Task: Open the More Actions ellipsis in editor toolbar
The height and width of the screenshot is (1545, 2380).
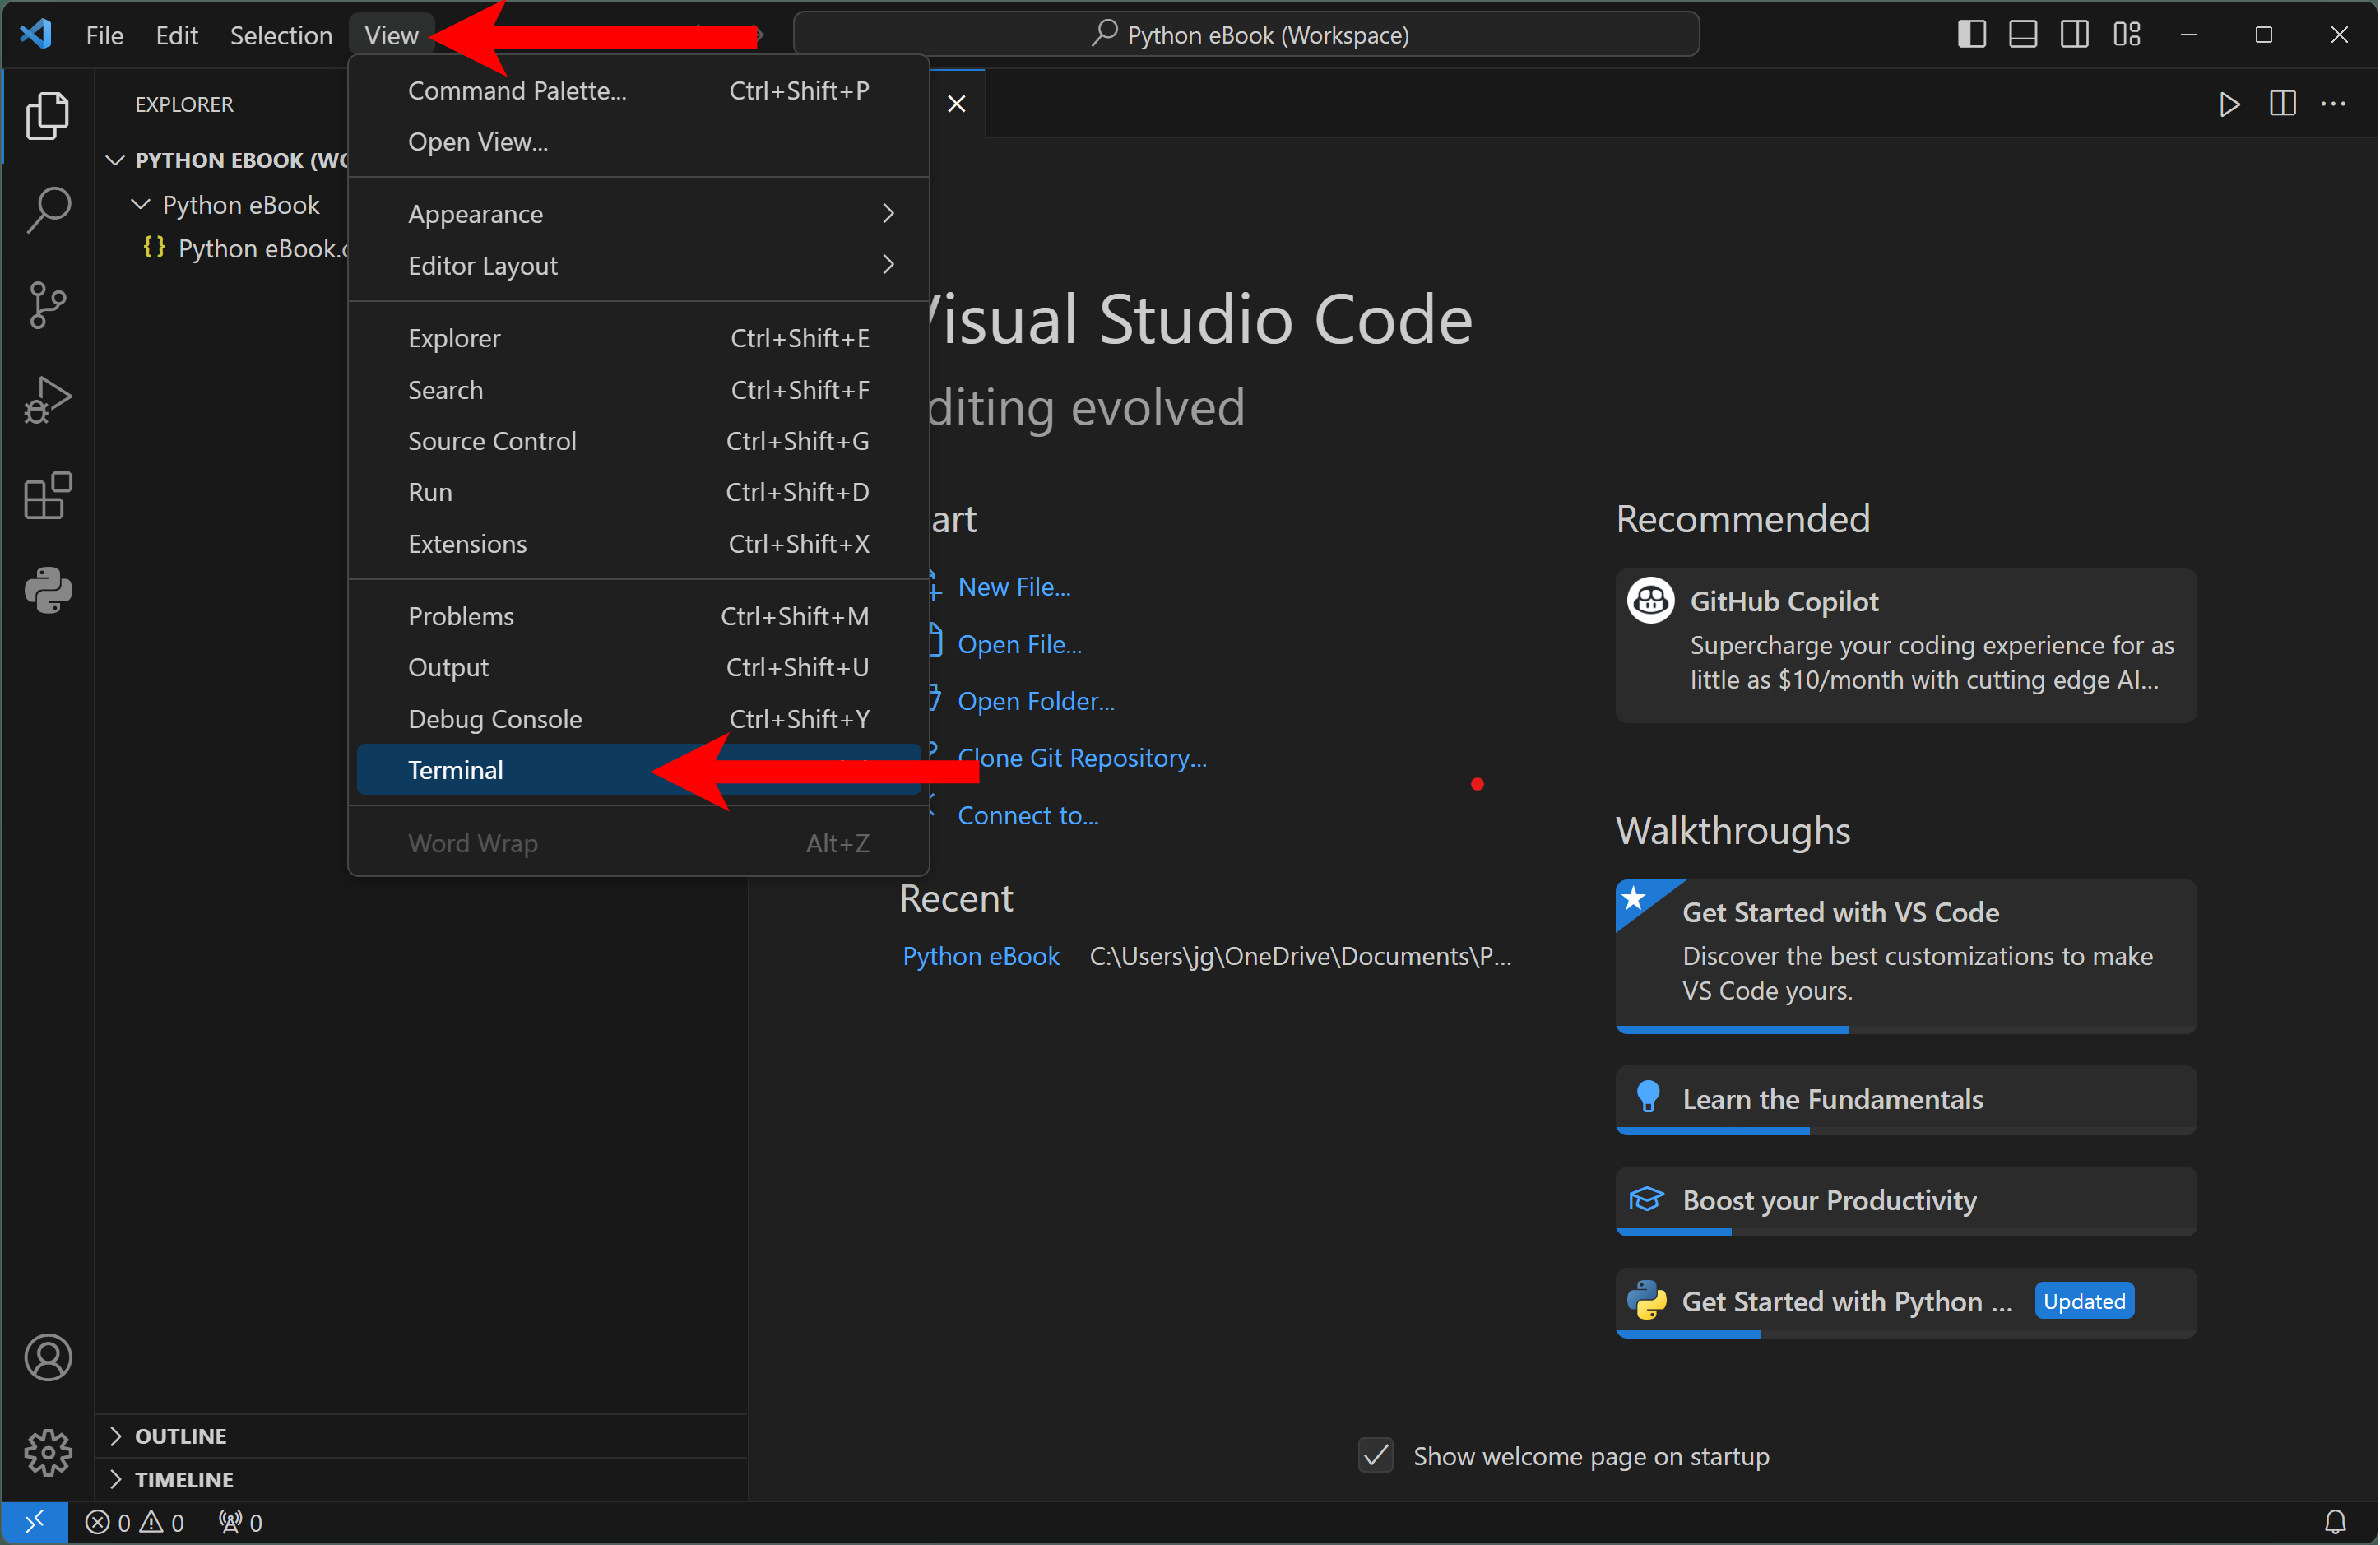Action: 2334,104
